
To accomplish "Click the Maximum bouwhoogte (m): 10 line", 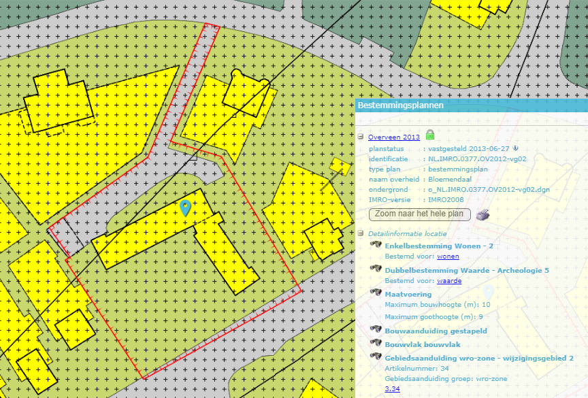I will (x=437, y=304).
